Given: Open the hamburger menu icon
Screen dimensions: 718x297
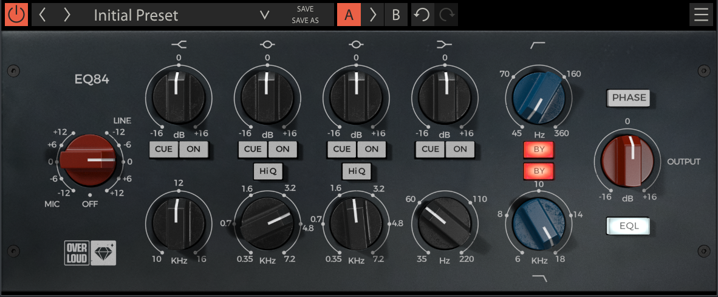Looking at the screenshot, I should (701, 15).
